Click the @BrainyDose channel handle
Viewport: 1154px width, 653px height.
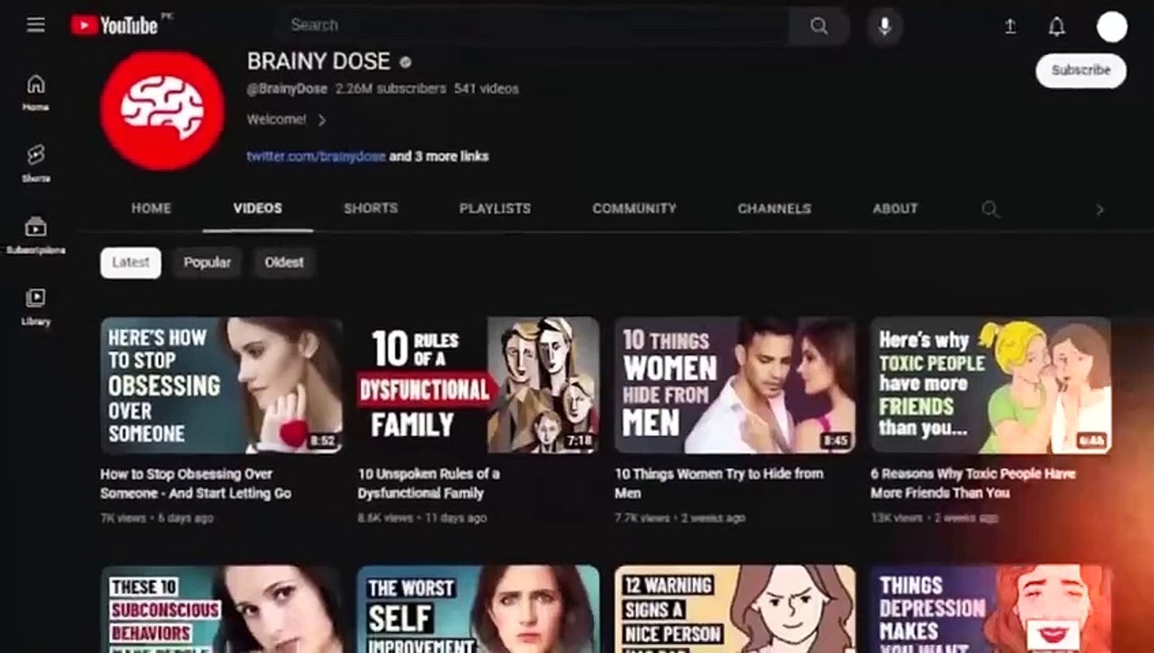pos(287,89)
